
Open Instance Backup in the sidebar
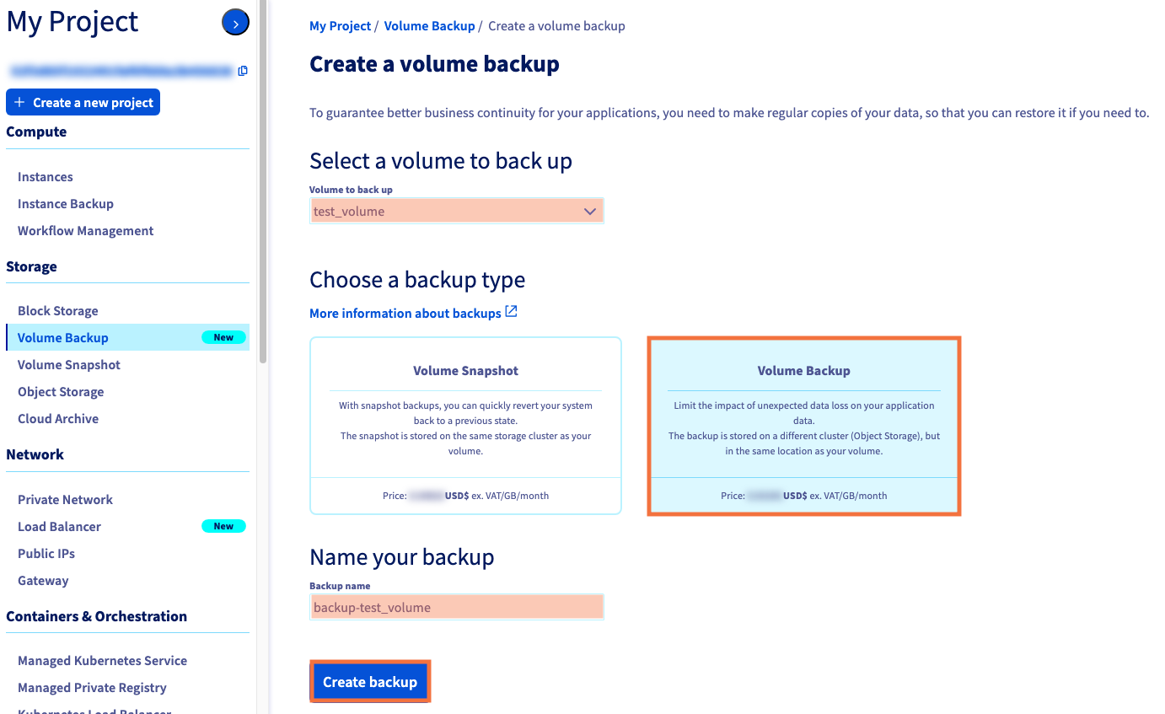tap(66, 204)
